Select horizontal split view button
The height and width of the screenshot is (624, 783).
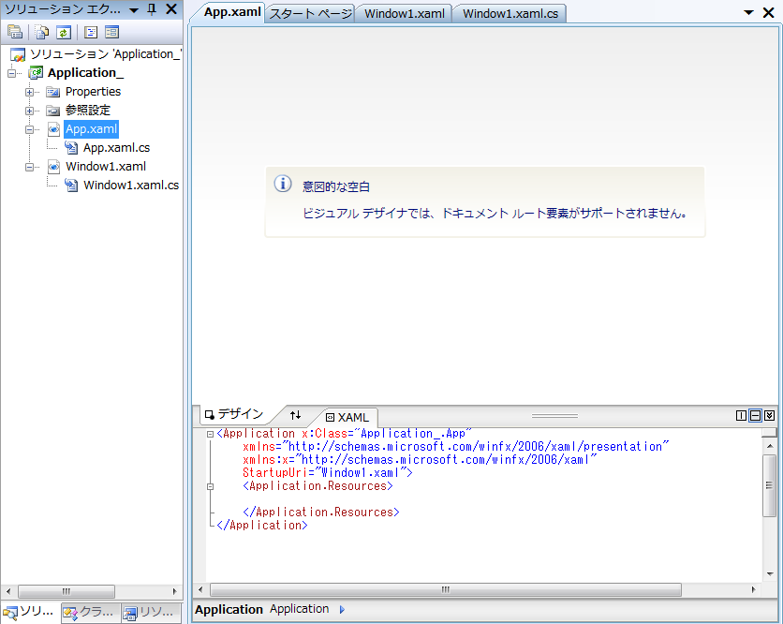click(x=756, y=416)
